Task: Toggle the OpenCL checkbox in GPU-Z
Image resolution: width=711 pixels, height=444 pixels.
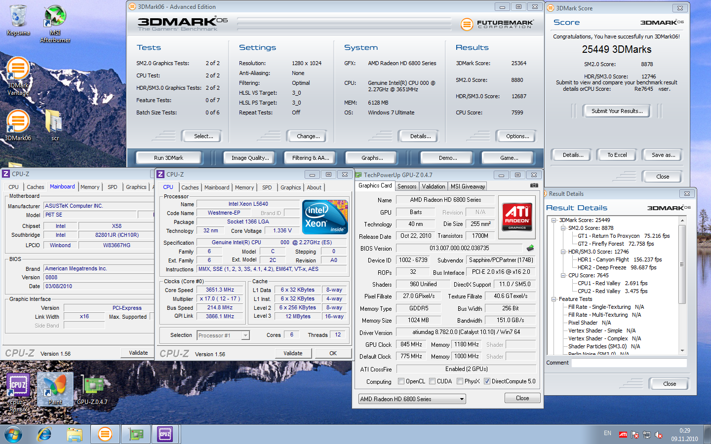Action: point(401,381)
